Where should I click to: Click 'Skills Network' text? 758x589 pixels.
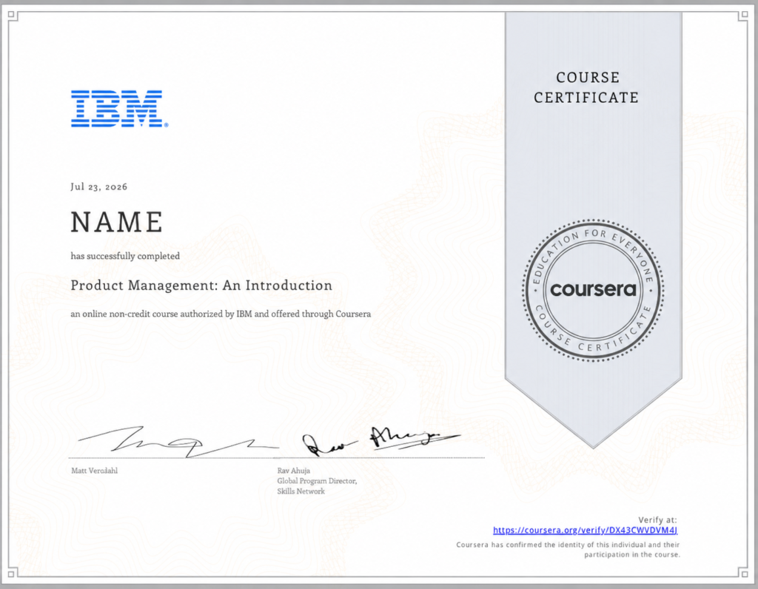click(301, 491)
